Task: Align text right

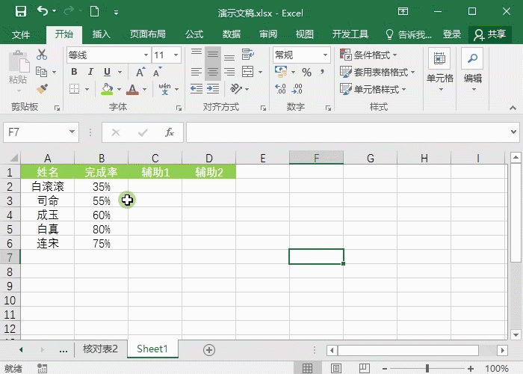Action: pyautogui.click(x=229, y=72)
